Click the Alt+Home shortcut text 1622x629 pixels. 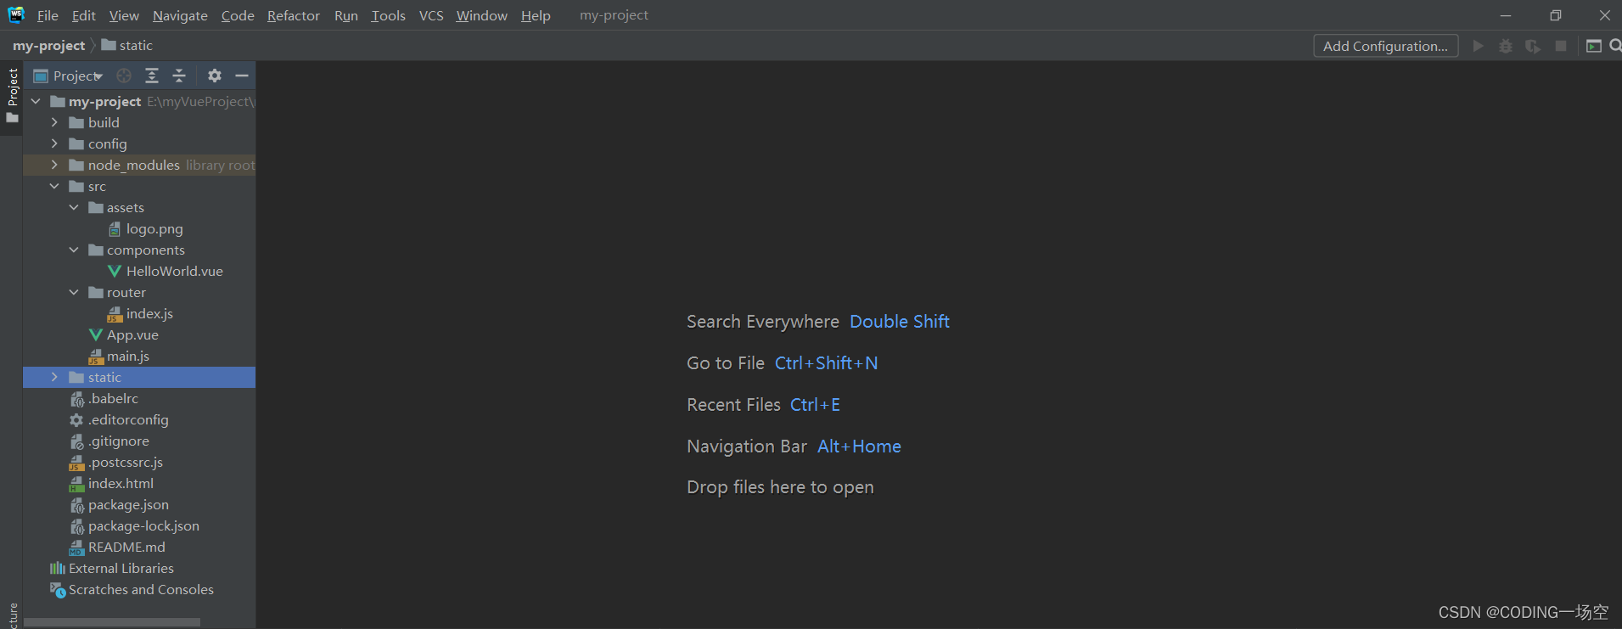coord(859,446)
